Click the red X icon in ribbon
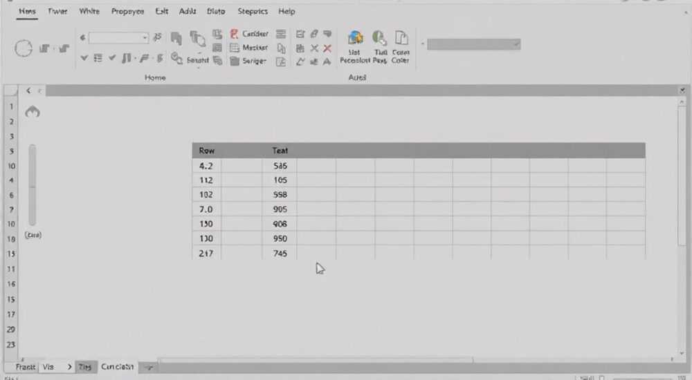The height and width of the screenshot is (380, 692). (327, 48)
